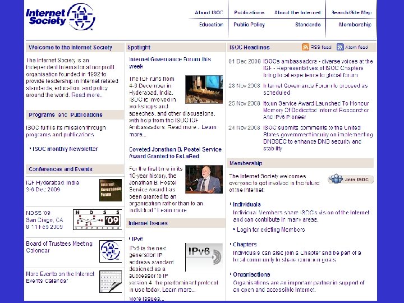
Task: Open the Organisations membership link
Action: tap(251, 274)
